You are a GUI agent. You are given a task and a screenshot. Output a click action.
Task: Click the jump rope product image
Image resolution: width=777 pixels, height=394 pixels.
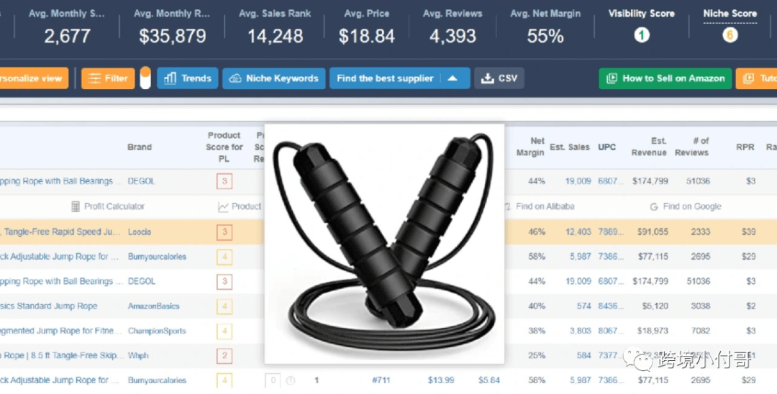384,244
